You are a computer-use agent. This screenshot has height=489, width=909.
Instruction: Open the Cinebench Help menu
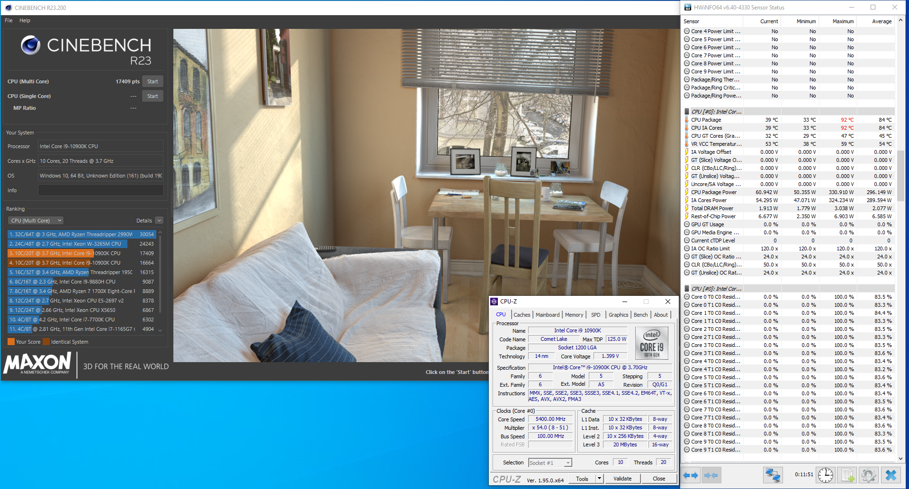tap(25, 20)
